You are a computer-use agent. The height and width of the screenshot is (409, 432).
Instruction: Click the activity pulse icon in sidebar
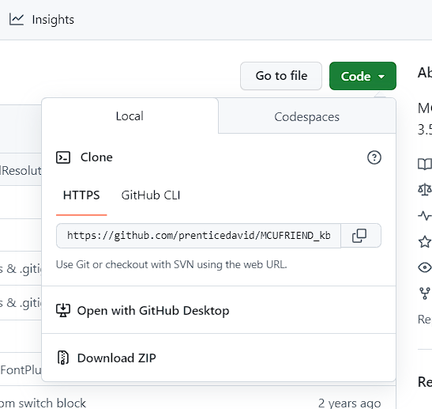(425, 215)
